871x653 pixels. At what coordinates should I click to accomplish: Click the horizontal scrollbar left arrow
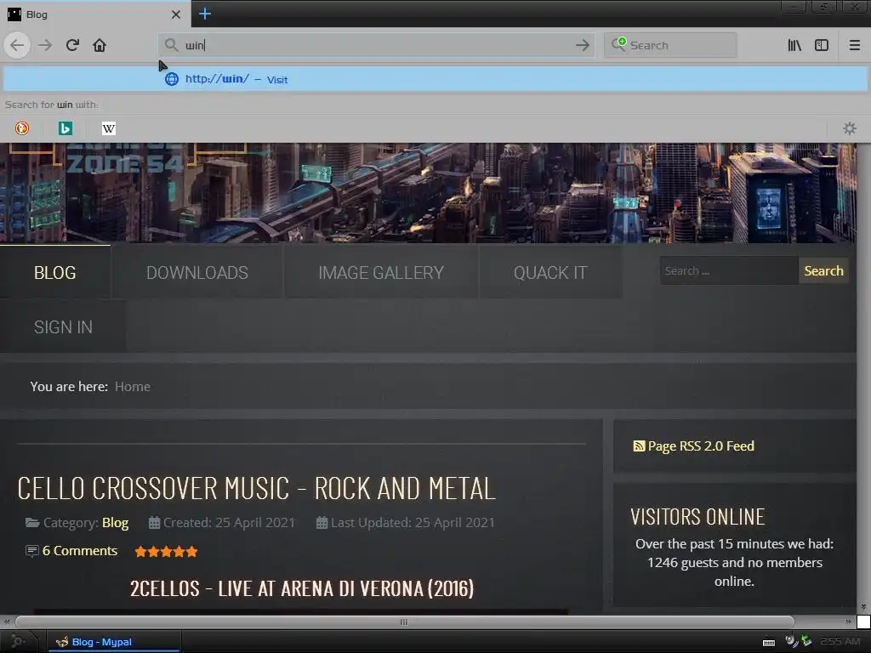point(7,622)
